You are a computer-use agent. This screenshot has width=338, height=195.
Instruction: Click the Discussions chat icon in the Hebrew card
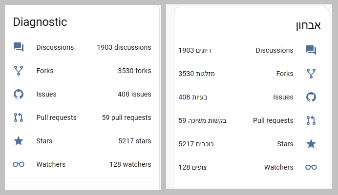(x=311, y=50)
